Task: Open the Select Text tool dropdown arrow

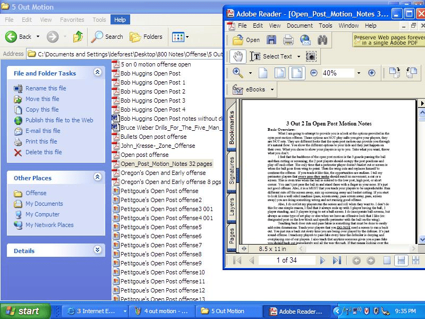Action: coord(299,57)
